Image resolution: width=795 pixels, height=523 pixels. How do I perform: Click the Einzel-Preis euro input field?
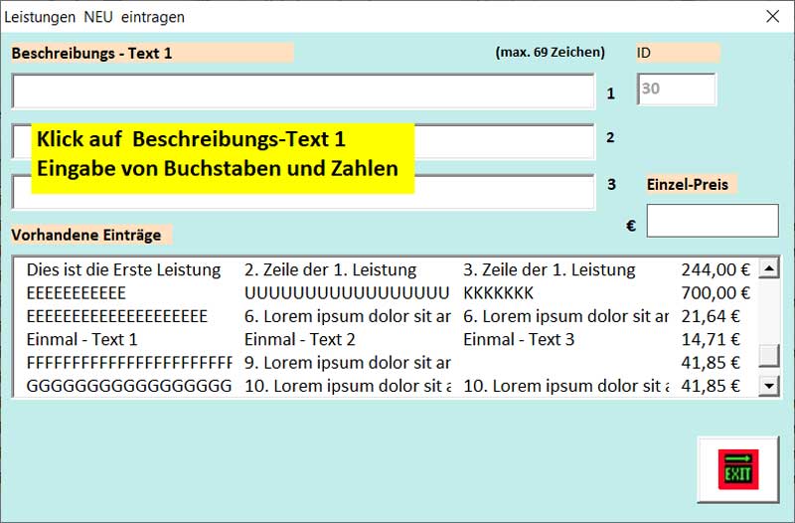(713, 221)
